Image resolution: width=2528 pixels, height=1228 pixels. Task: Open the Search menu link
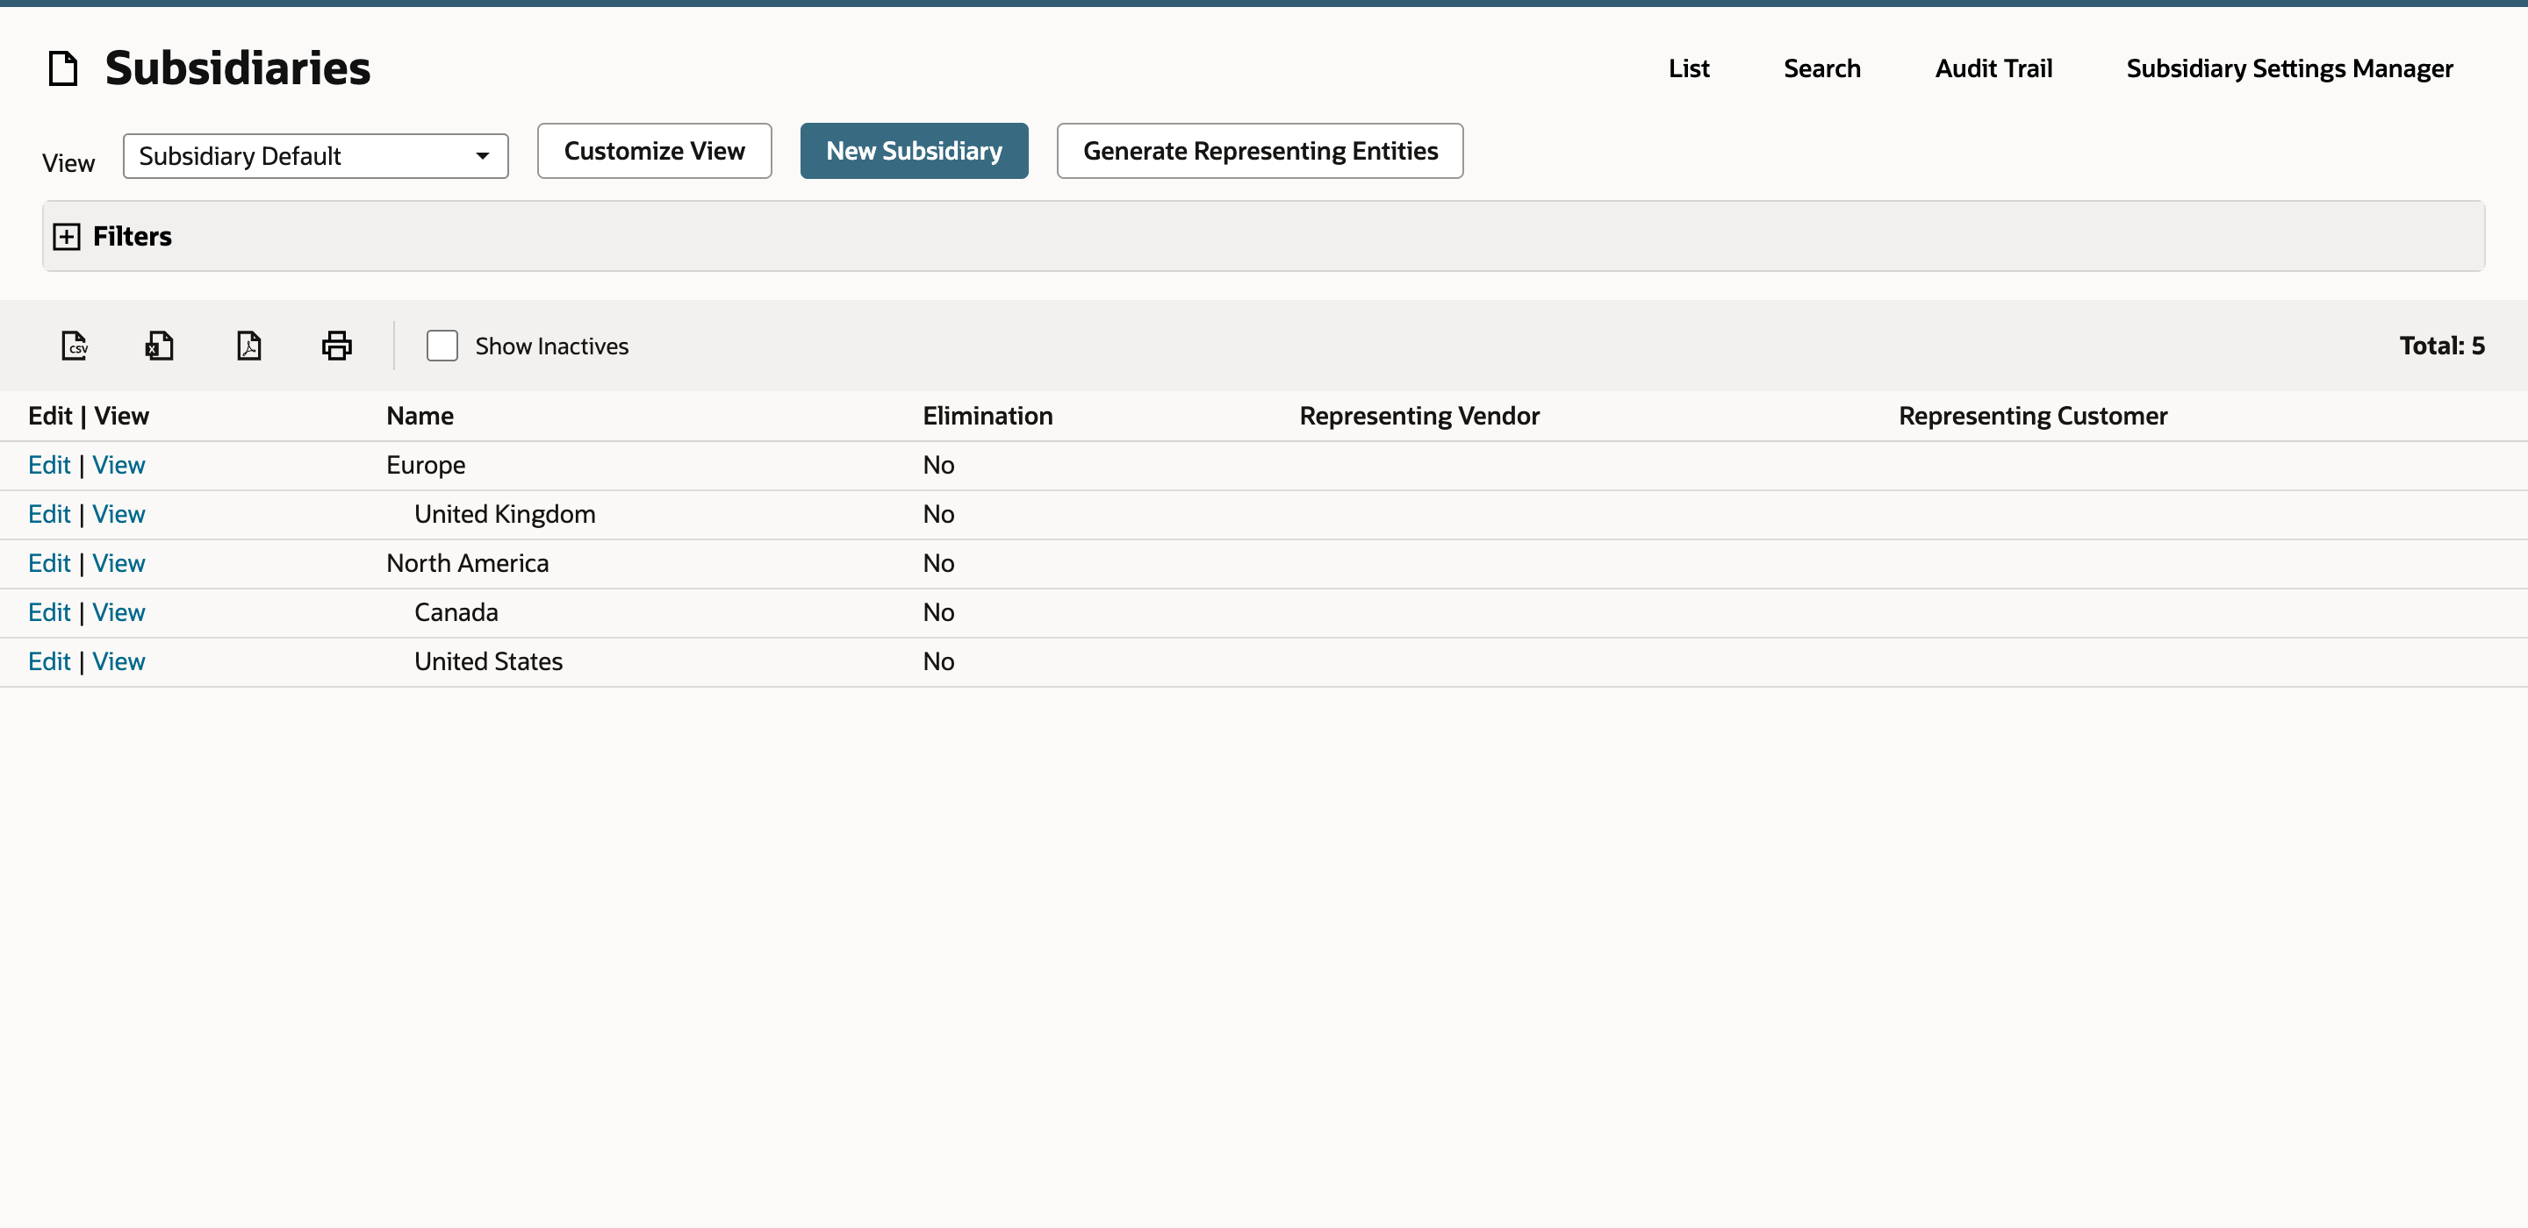[1821, 68]
